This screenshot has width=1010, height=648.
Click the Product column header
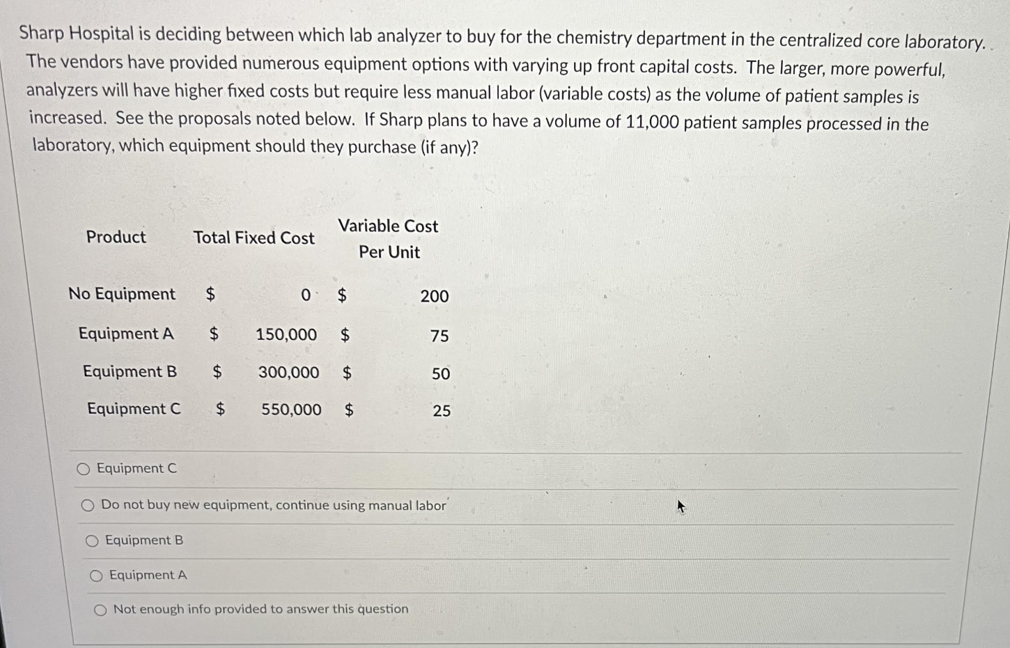(116, 237)
